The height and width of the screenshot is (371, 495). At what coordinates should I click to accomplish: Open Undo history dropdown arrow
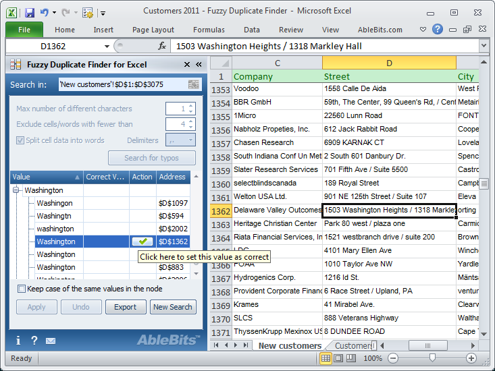click(54, 13)
